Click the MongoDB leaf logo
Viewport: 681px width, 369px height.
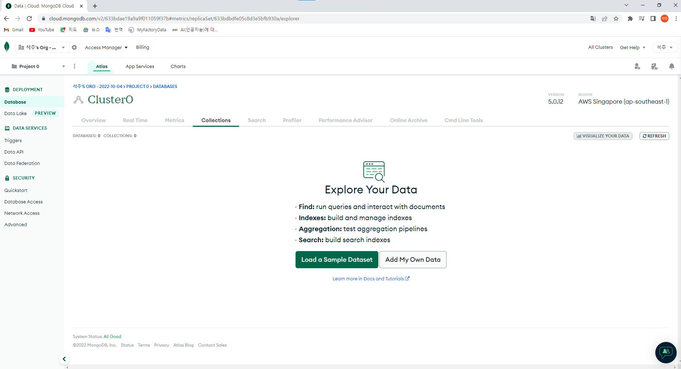pyautogui.click(x=7, y=47)
